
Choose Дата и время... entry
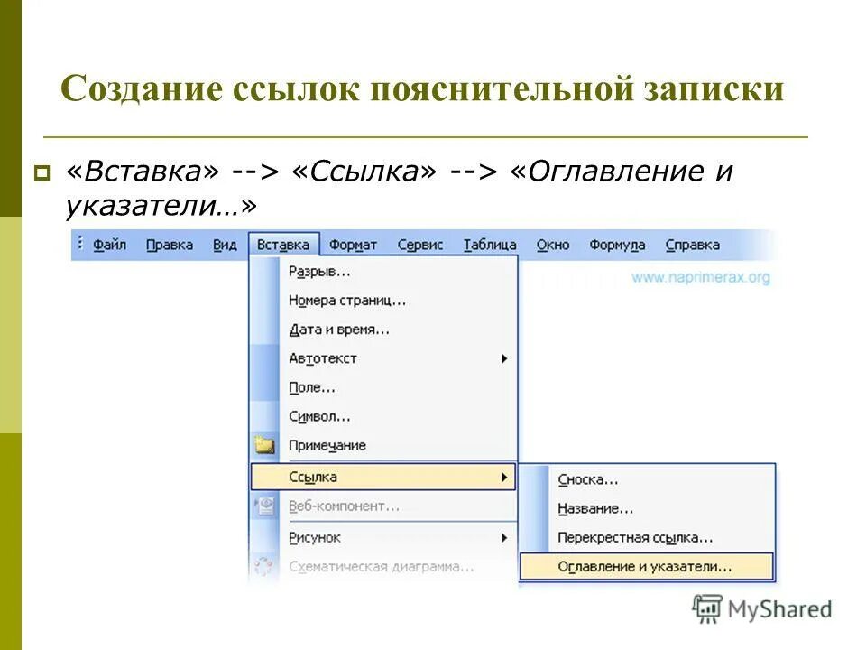pos(383,330)
